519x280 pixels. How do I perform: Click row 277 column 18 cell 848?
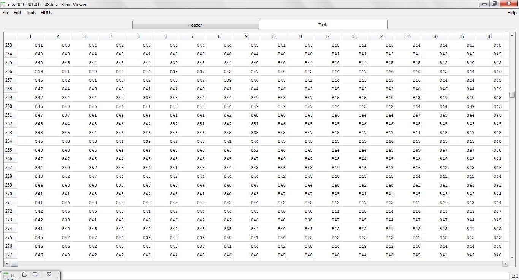pyautogui.click(x=489, y=255)
